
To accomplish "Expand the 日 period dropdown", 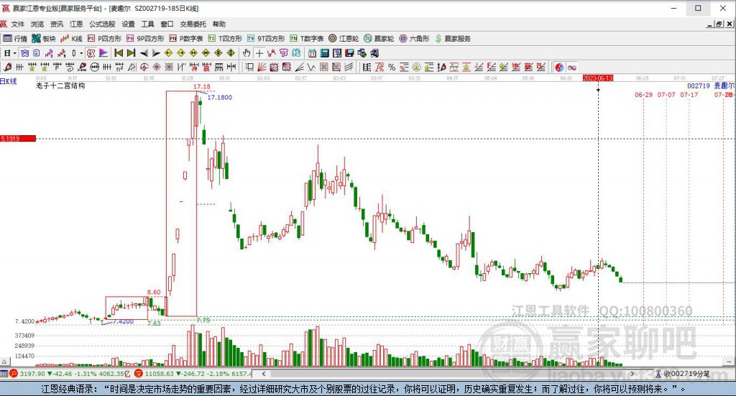I will [x=14, y=53].
